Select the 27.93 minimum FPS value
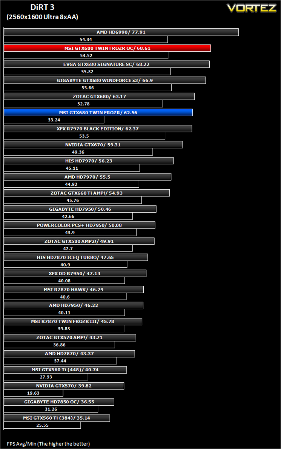 tap(46, 377)
